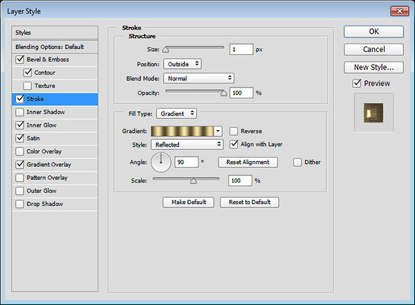This screenshot has width=415, height=305.
Task: Enable the Drop Shadow checkbox
Action: pos(20,204)
